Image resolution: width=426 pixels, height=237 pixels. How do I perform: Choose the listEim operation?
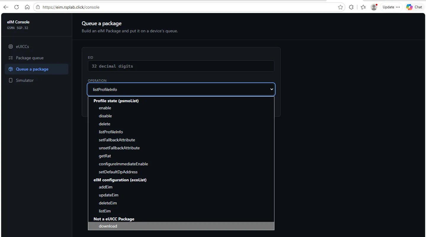(x=181, y=211)
